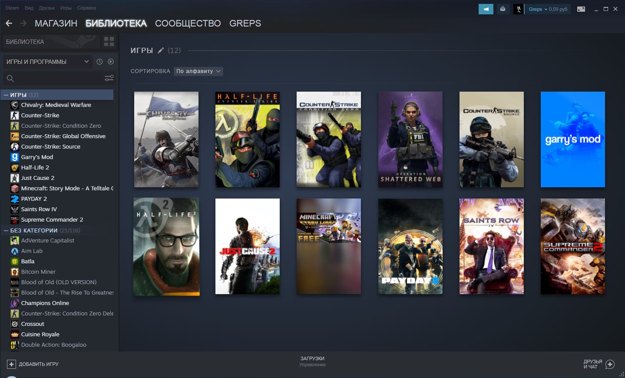This screenshot has height=378, width=625.
Task: Open the Steam menu
Action: pyautogui.click(x=12, y=8)
